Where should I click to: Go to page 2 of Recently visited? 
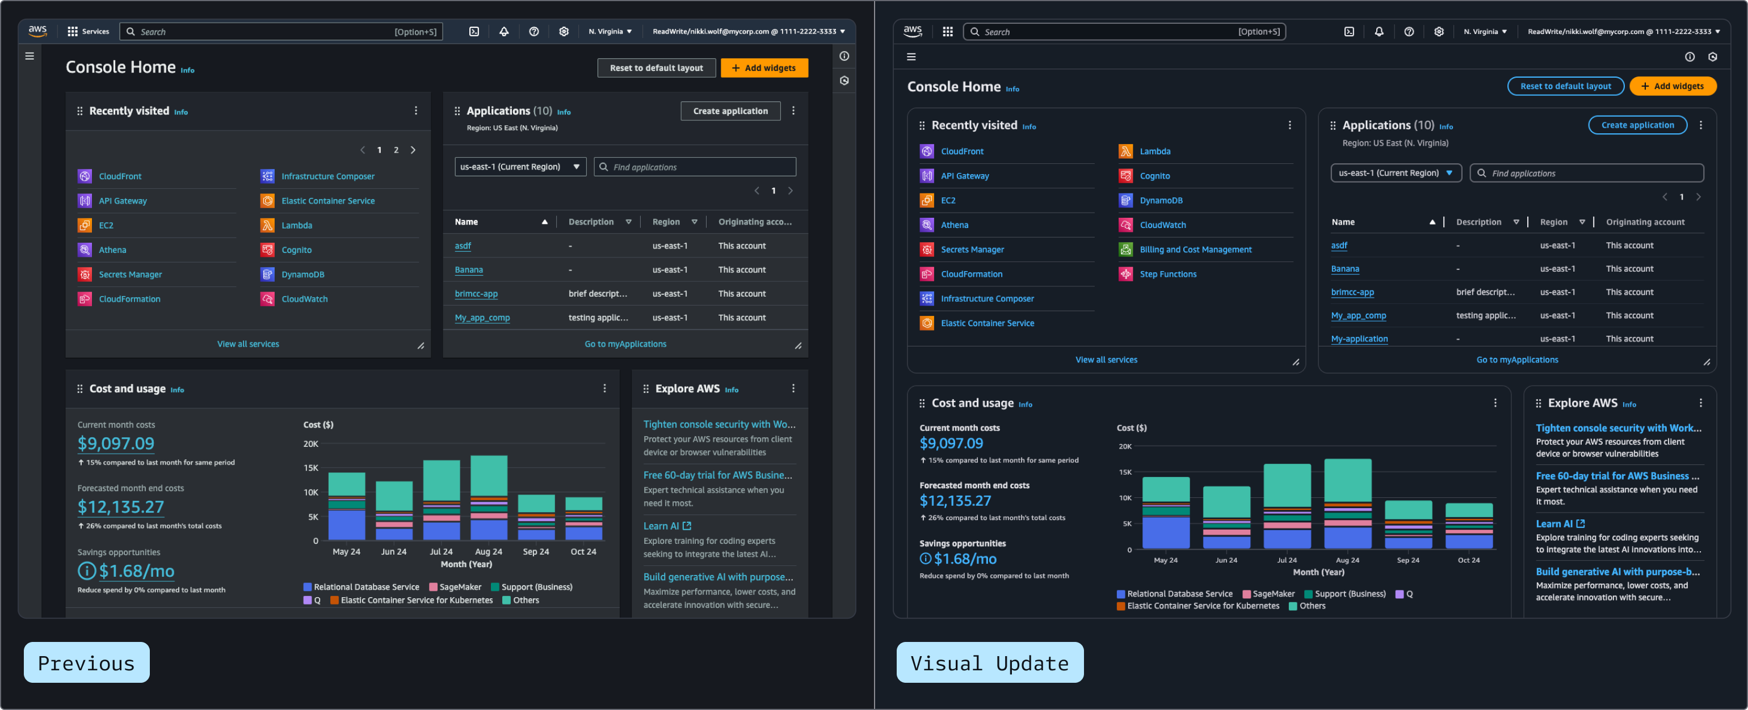(x=396, y=150)
